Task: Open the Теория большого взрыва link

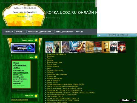Action: 57,74
